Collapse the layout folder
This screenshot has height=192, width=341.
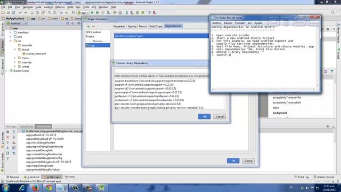coord(15,50)
